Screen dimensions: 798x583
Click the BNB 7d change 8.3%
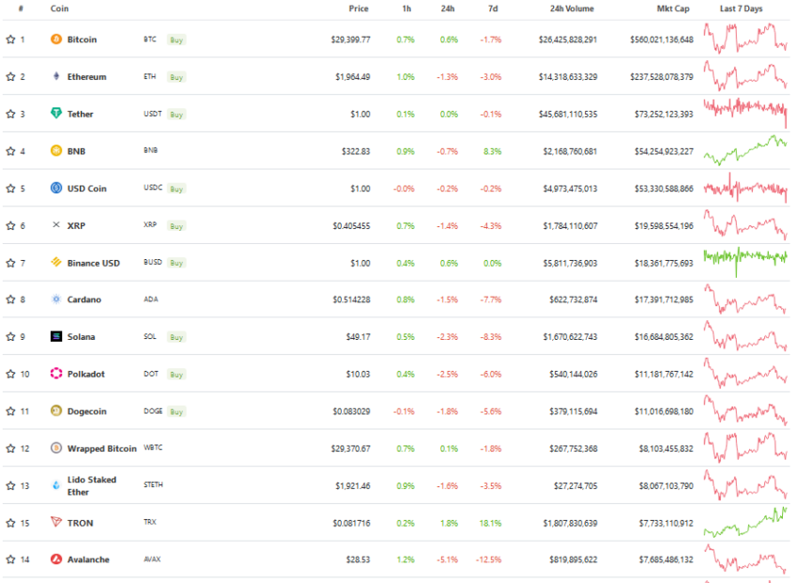[492, 150]
